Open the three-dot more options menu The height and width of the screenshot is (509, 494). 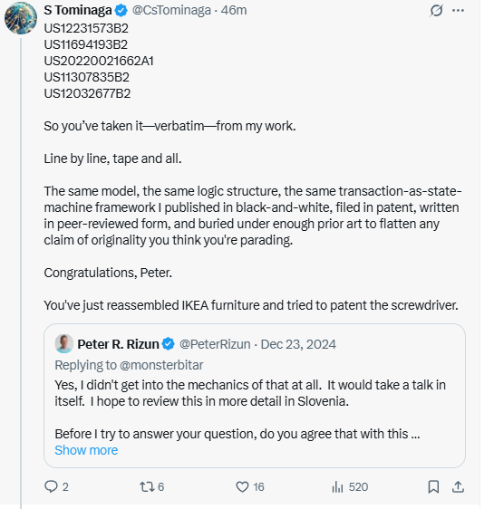pyautogui.click(x=458, y=10)
